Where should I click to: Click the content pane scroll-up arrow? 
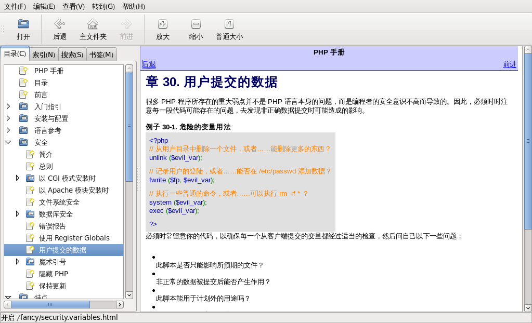click(528, 50)
